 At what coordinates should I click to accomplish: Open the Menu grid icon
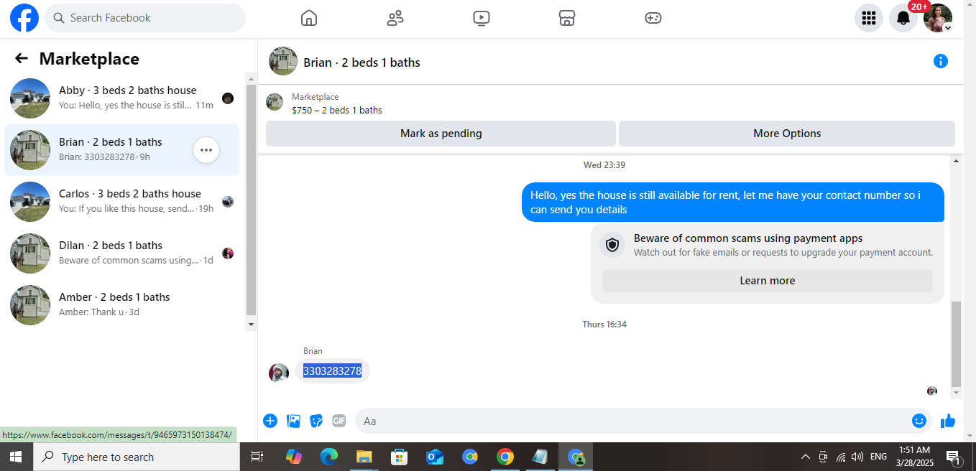[869, 18]
